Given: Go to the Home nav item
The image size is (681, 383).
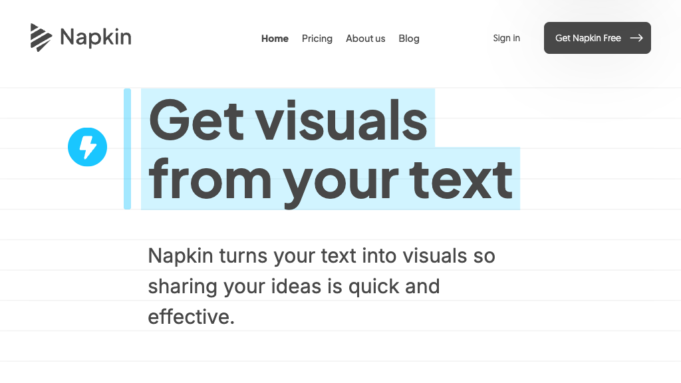Looking at the screenshot, I should [275, 39].
